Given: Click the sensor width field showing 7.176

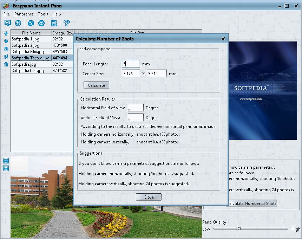Looking at the screenshot, I should pos(131,73).
